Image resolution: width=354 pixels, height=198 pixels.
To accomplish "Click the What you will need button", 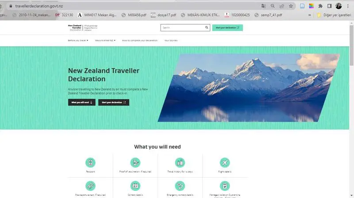I will coord(82,103).
